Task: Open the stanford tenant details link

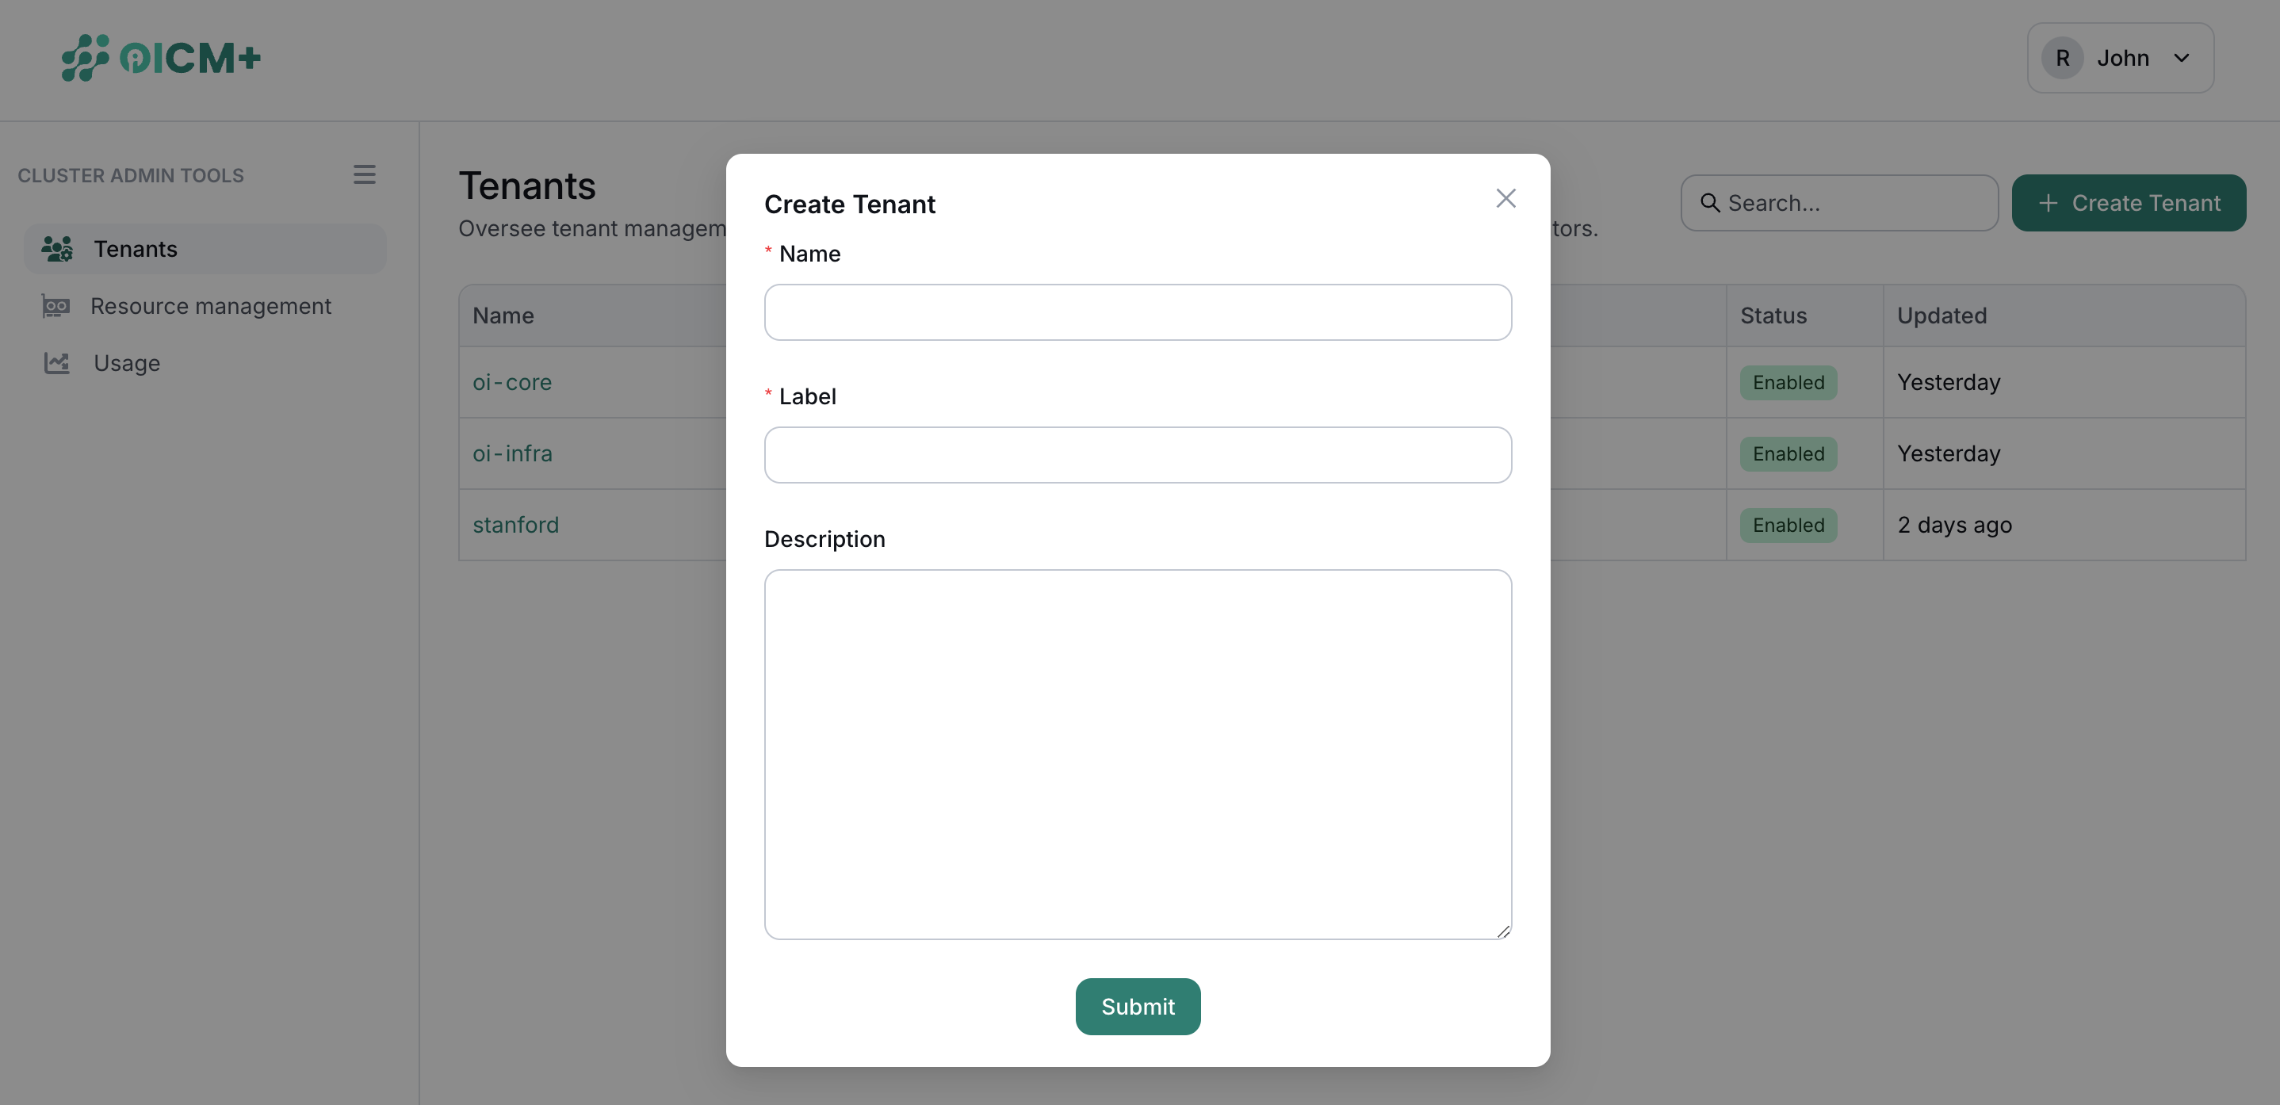Action: [516, 525]
